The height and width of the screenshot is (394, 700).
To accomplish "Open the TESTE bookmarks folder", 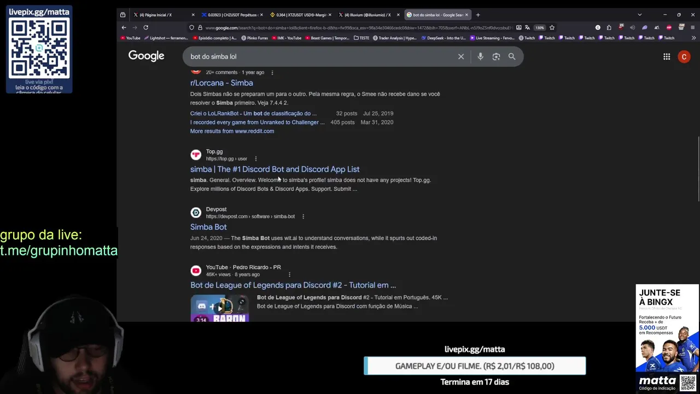I will [361, 38].
